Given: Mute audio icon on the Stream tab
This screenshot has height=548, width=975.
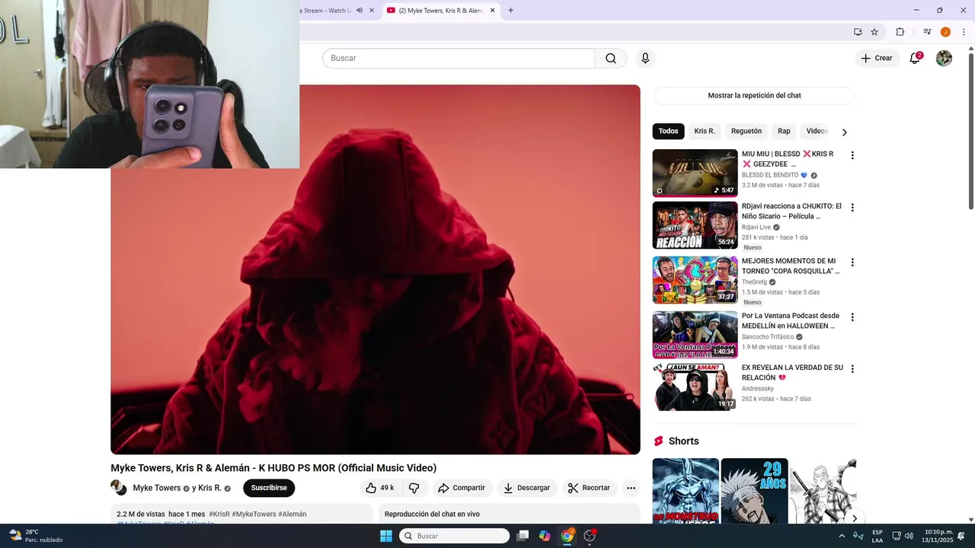Looking at the screenshot, I should [360, 10].
